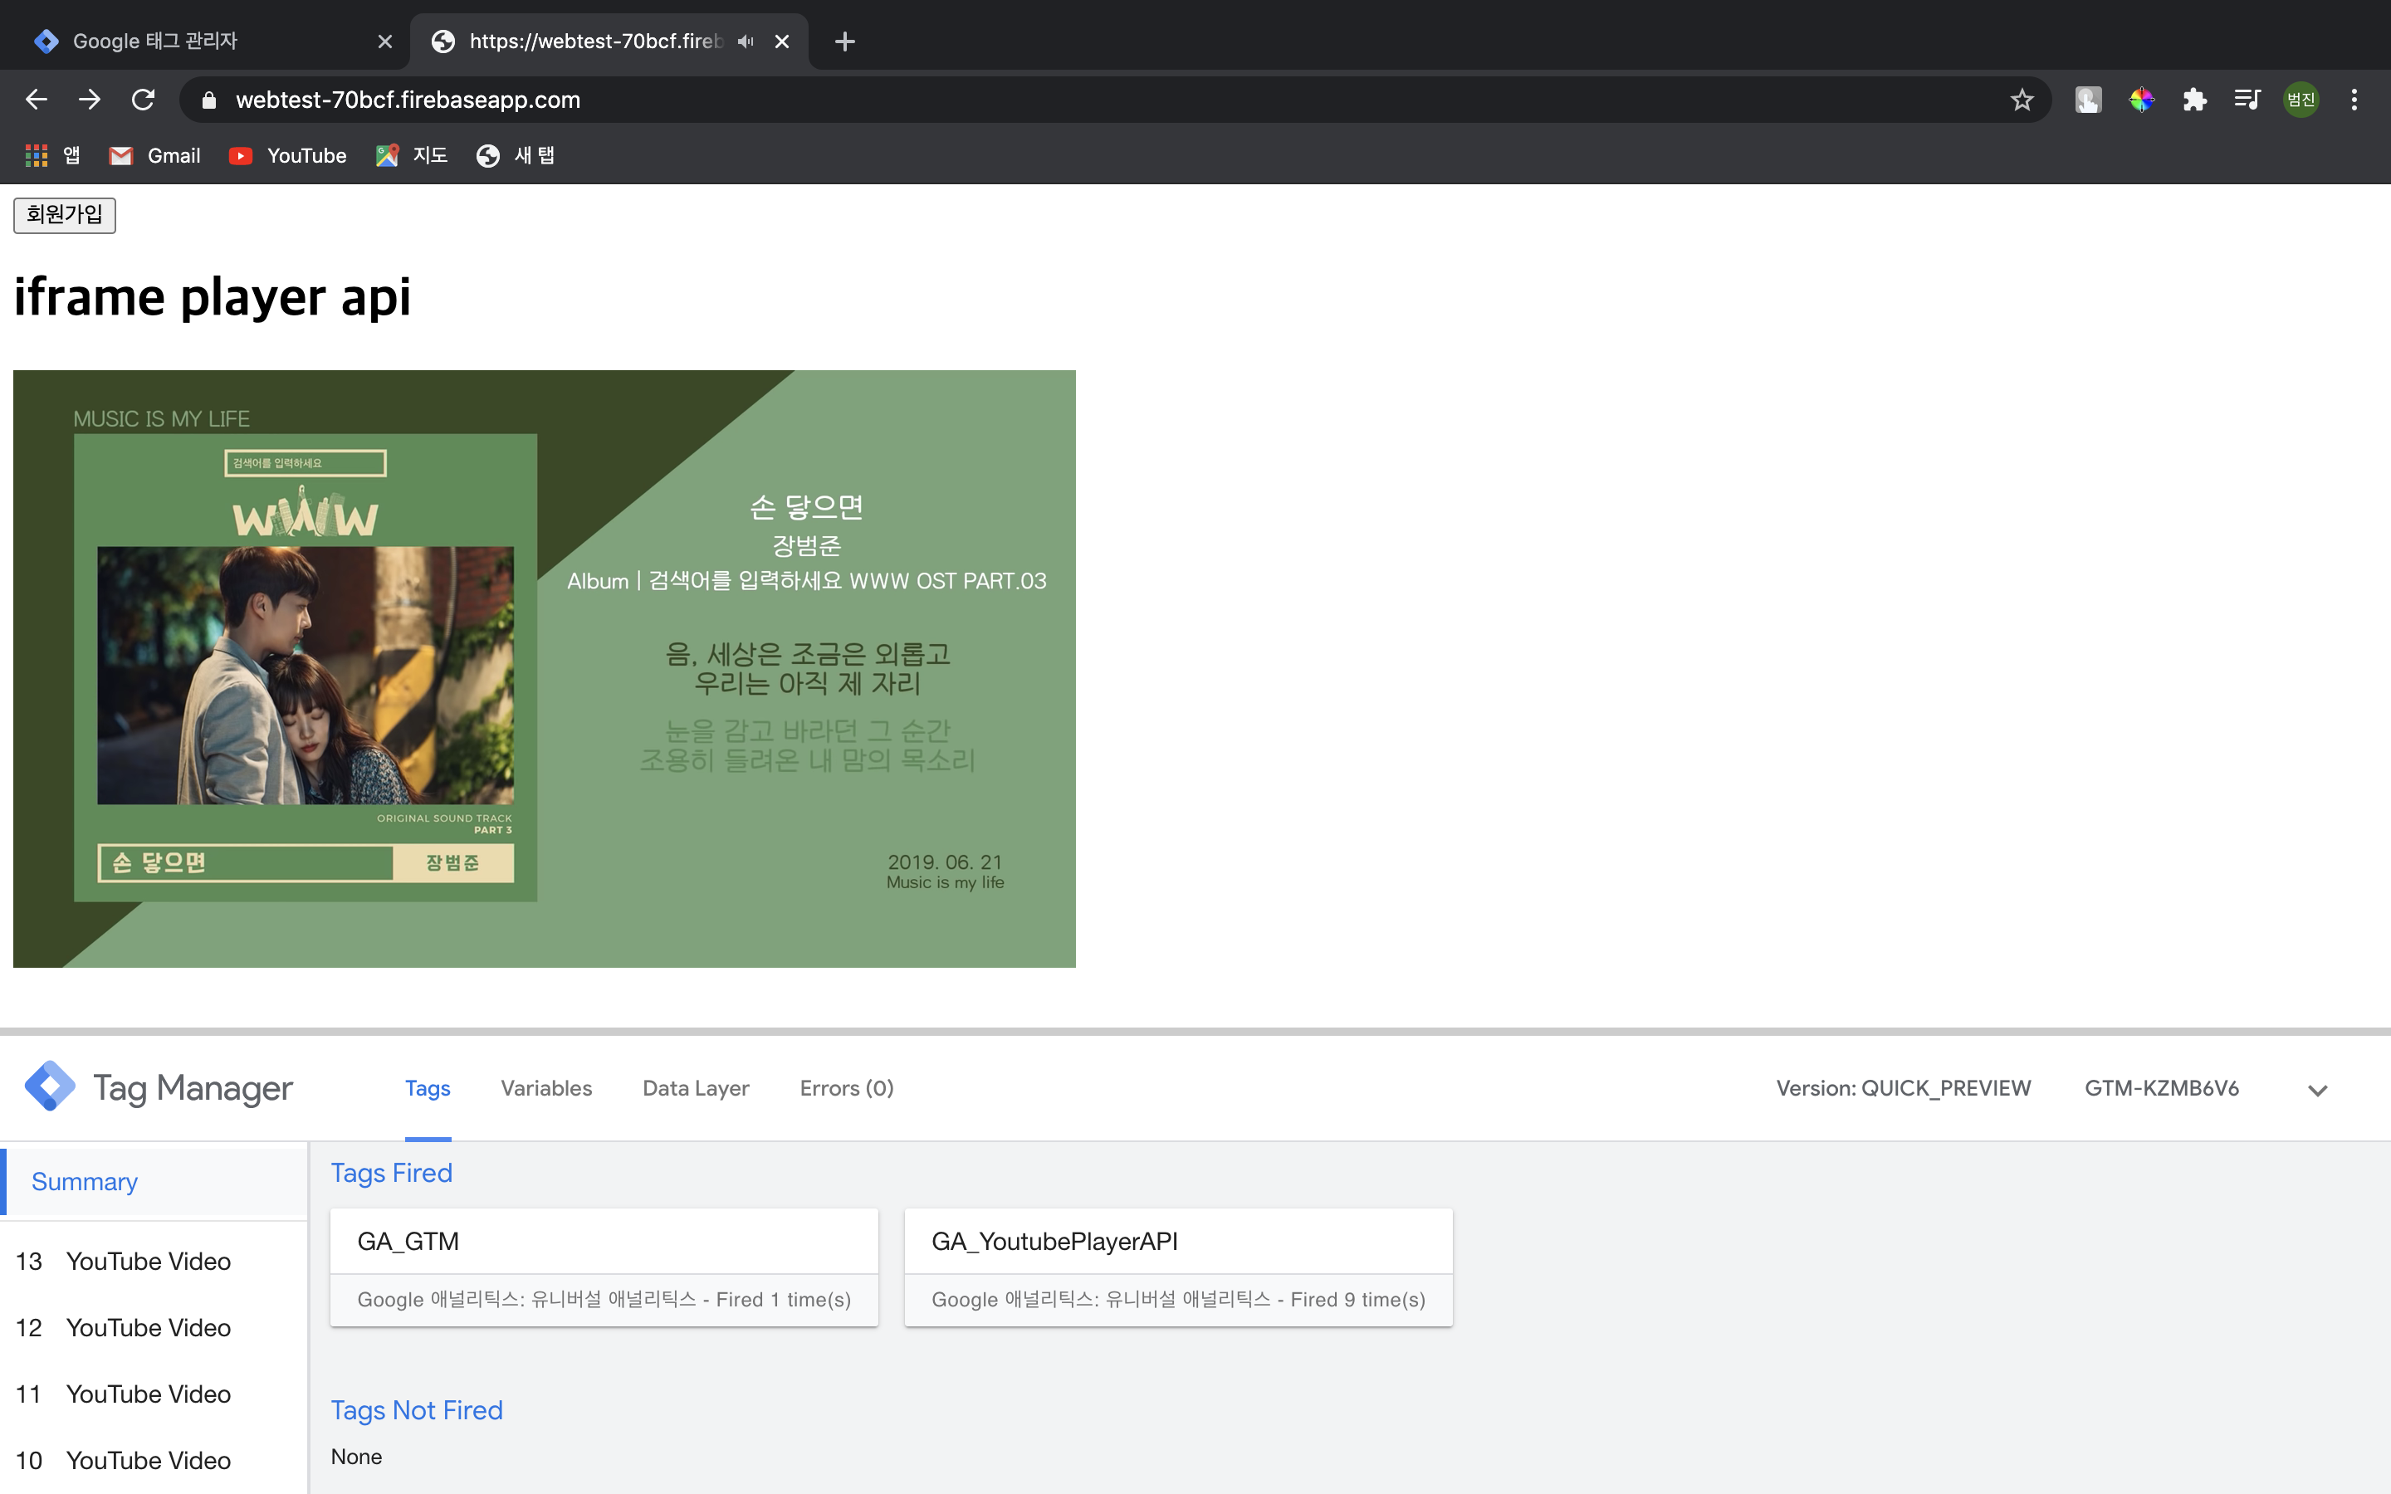Switch to the Variables tab
2391x1494 pixels.
546,1088
